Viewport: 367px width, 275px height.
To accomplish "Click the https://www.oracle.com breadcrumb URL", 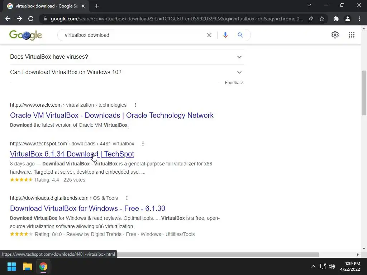I will [36, 105].
